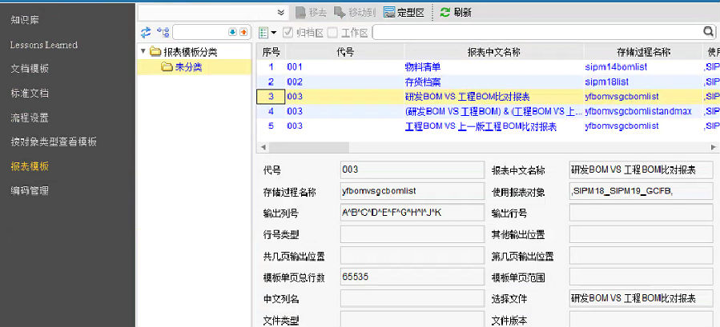Expand the top toolbar double-chevron dropdown

[x=281, y=12]
